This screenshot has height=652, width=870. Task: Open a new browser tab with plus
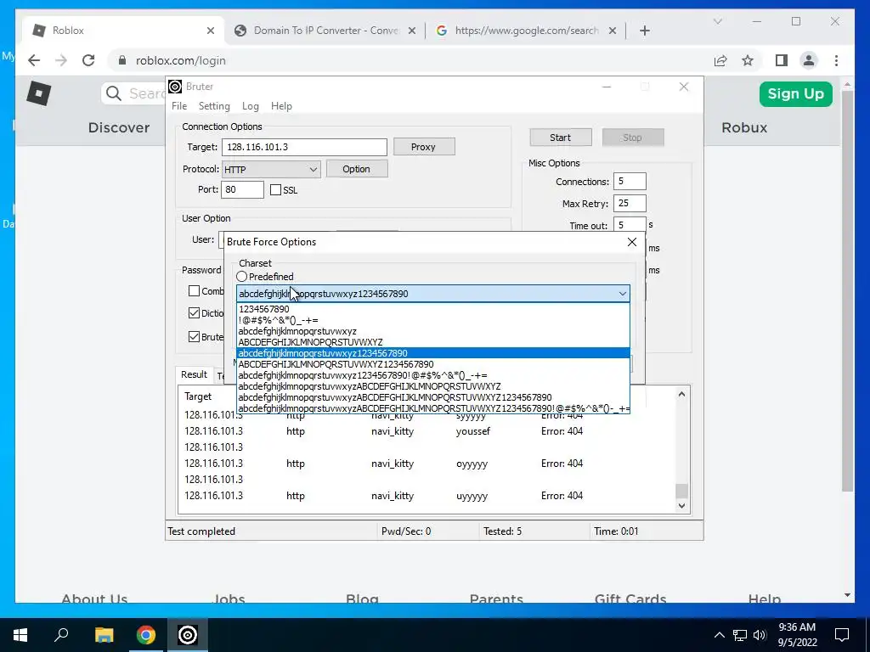tap(644, 31)
